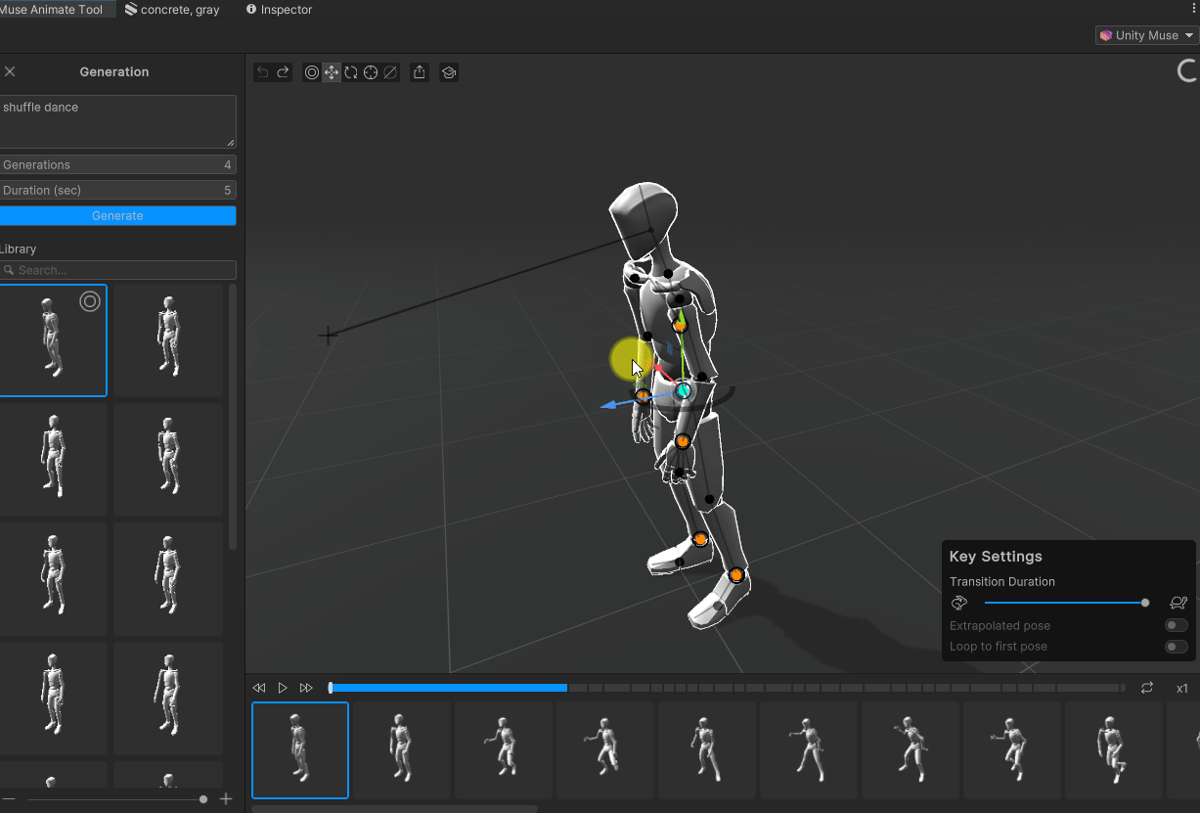This screenshot has height=813, width=1200.
Task: Click the Library search field
Action: (x=117, y=270)
